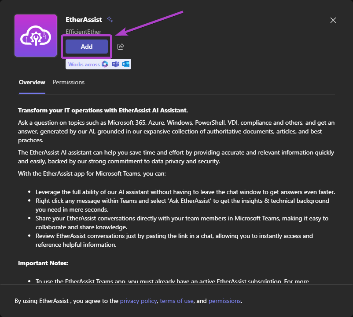Open the terms of use link
The image size is (353, 317).
(x=176, y=301)
